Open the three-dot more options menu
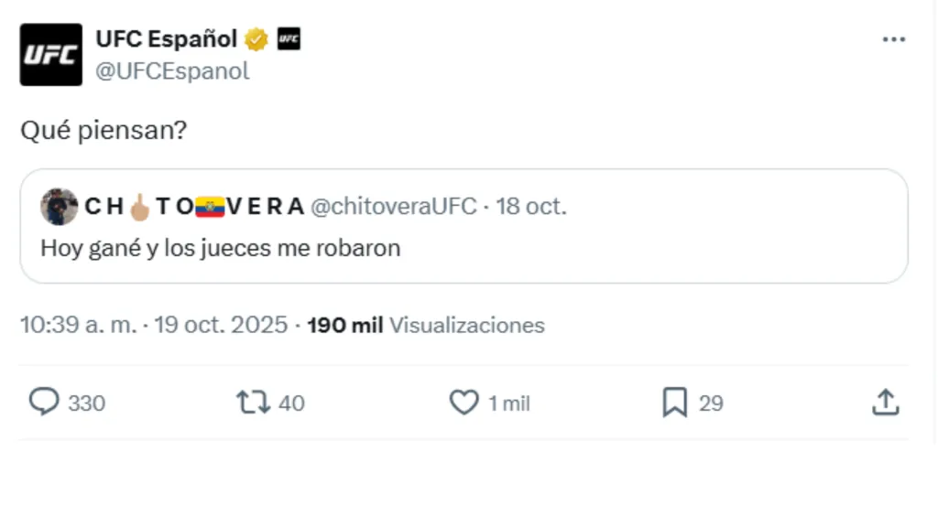Screen dimensions: 938x527 (x=893, y=40)
